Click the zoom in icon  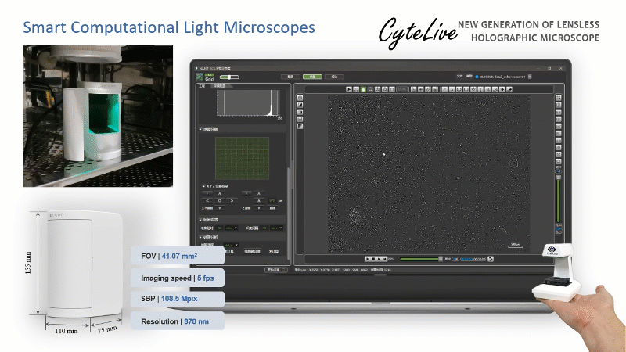pyautogui.click(x=378, y=89)
